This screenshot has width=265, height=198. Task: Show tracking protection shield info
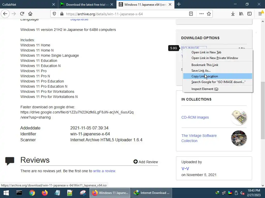click(x=54, y=14)
